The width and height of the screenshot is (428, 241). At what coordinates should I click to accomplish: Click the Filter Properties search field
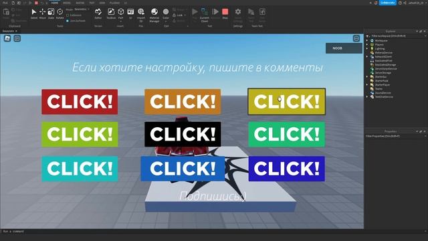coord(396,136)
